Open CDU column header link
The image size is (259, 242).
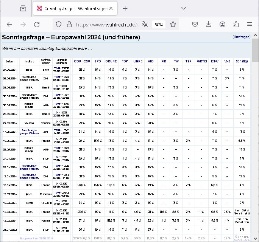click(x=77, y=61)
